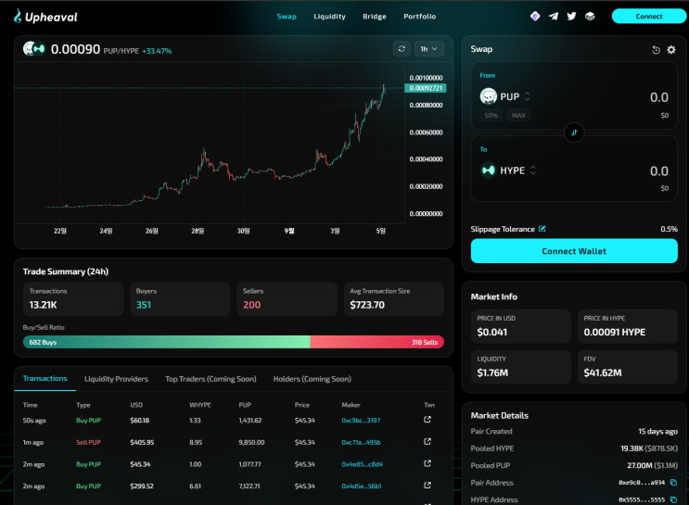Screen dimensions: 689x505
Task: Click the Pooled HYPE 19.38K value
Action: coord(649,448)
